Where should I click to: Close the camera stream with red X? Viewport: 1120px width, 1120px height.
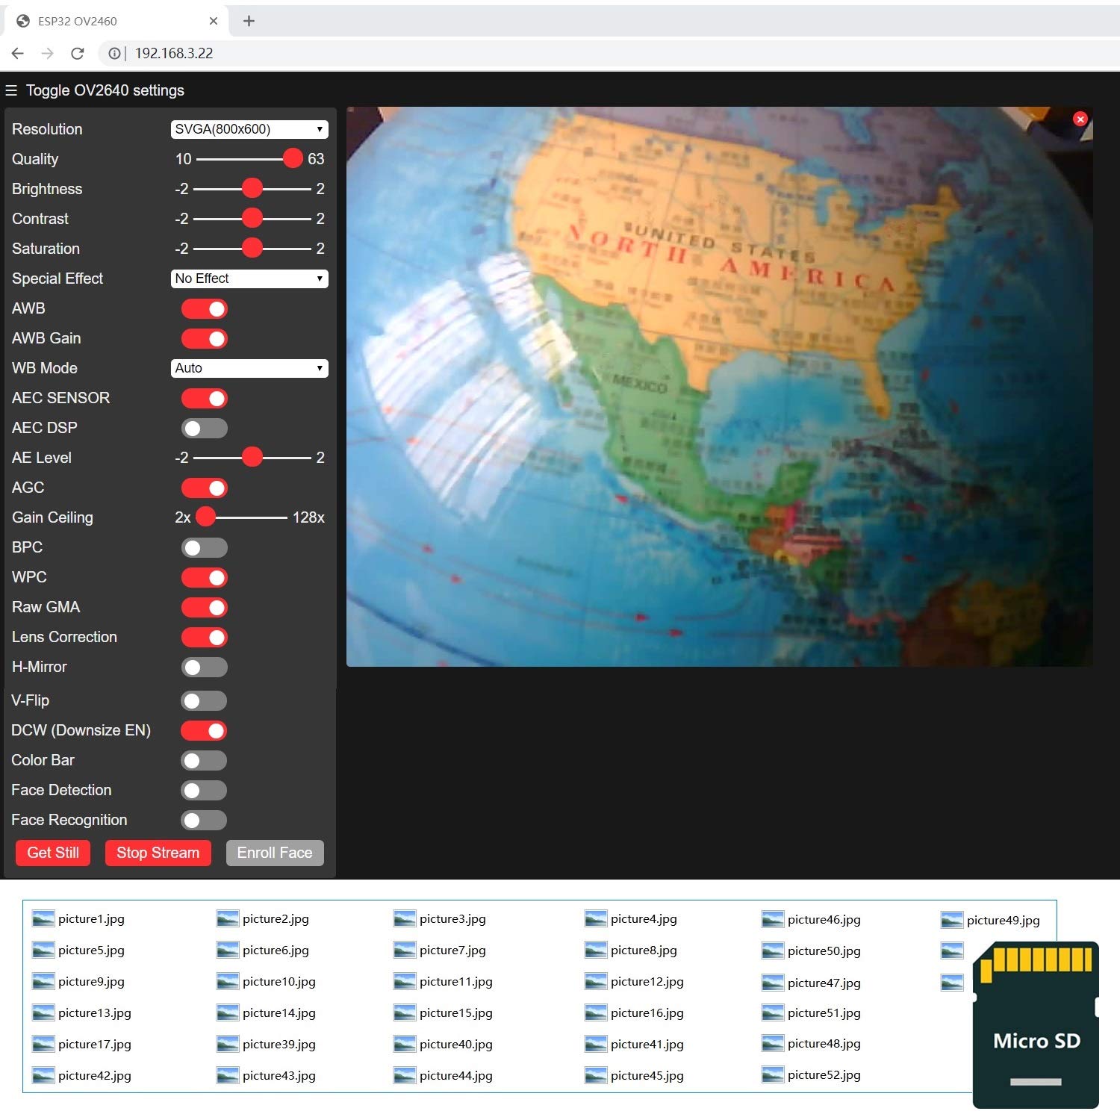1080,119
